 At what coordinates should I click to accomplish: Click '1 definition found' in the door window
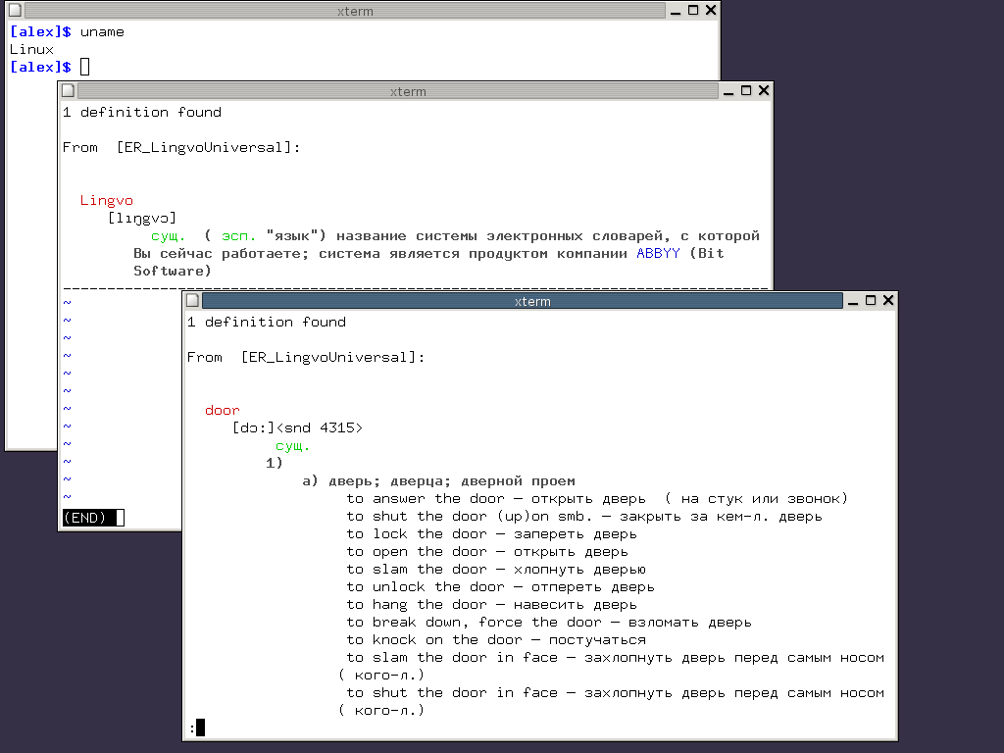pos(267,322)
